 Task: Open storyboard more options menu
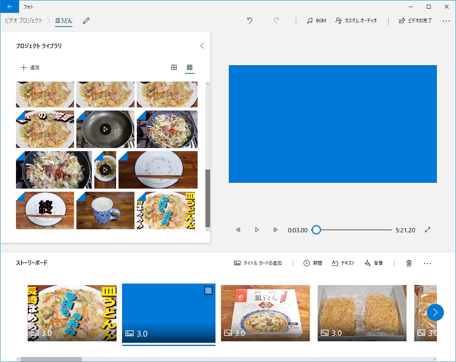click(427, 264)
